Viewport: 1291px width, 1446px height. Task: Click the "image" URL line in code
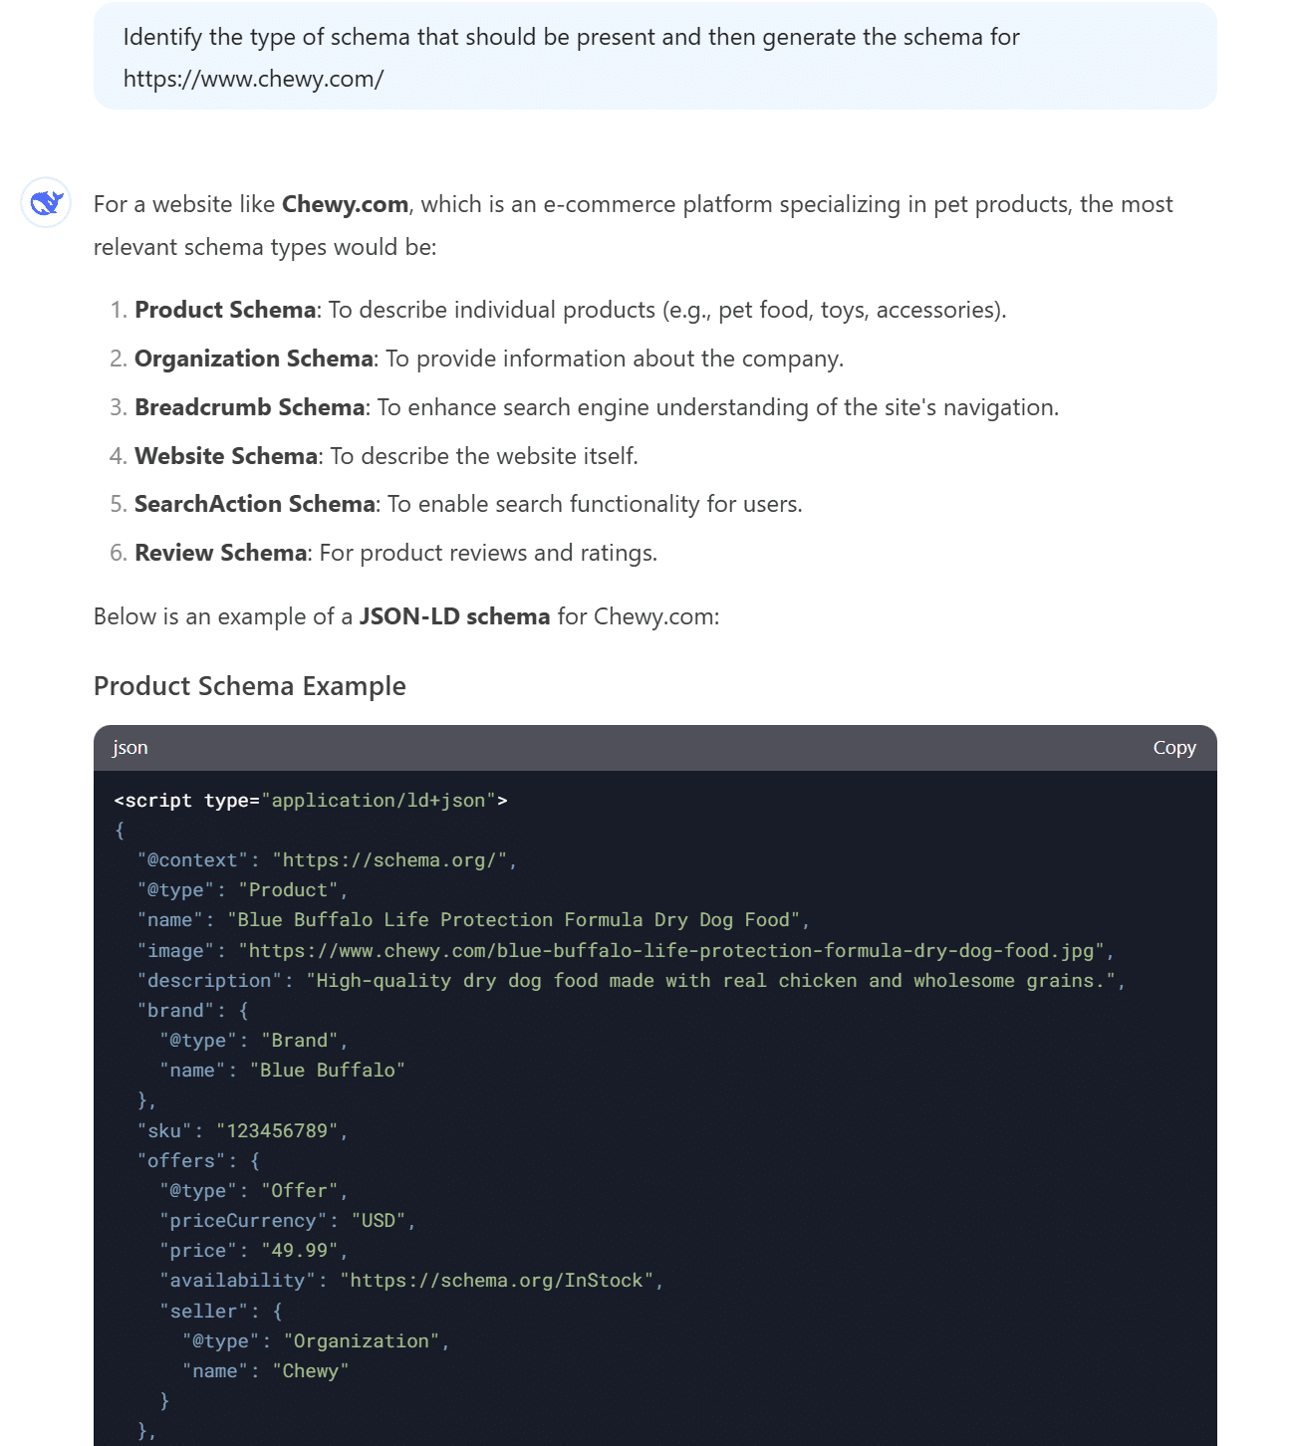coord(627,951)
